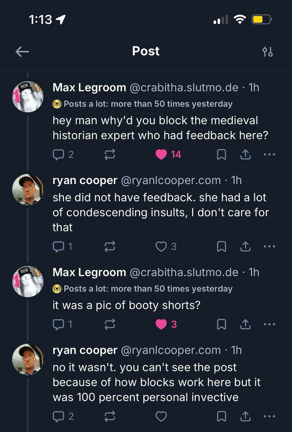The image size is (292, 432).
Task: Like ryan cooper's reply about insults
Action: pos(161,246)
